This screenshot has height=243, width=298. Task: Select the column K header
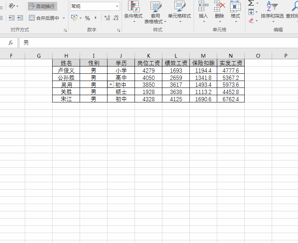point(149,56)
